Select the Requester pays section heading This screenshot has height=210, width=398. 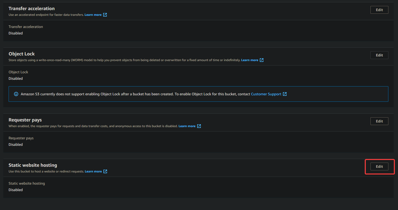[x=25, y=120]
